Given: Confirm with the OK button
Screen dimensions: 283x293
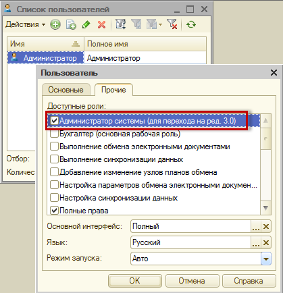Looking at the screenshot, I should coord(135,281).
